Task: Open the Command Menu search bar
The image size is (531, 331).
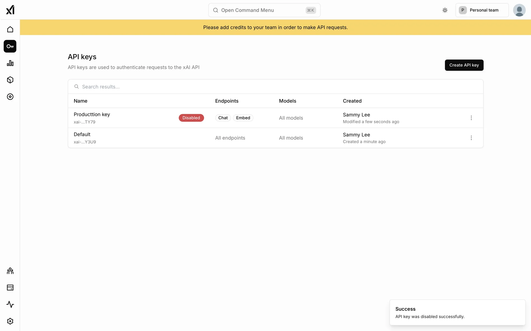Action: [264, 10]
